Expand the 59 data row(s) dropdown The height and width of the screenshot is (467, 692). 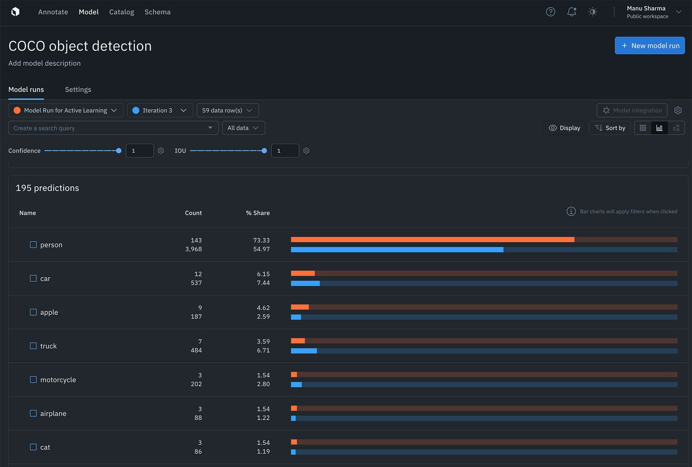point(227,110)
